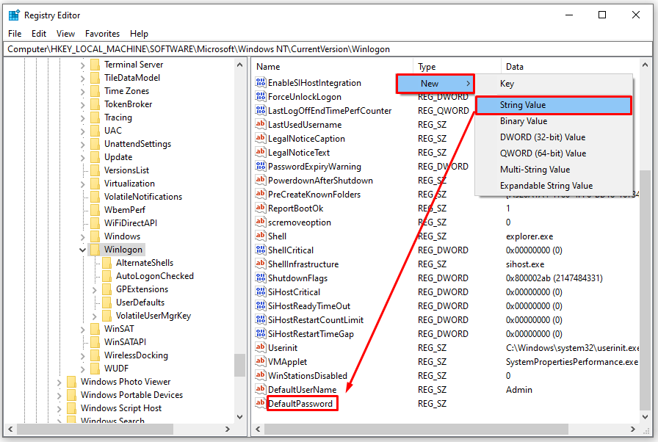
Task: Click the folder icon of Terminal Server key
Action: click(95, 64)
